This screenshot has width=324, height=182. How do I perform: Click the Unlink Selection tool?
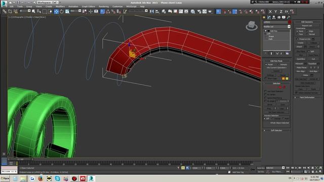coord(10,12)
